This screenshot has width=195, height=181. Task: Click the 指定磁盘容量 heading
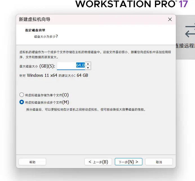35,30
